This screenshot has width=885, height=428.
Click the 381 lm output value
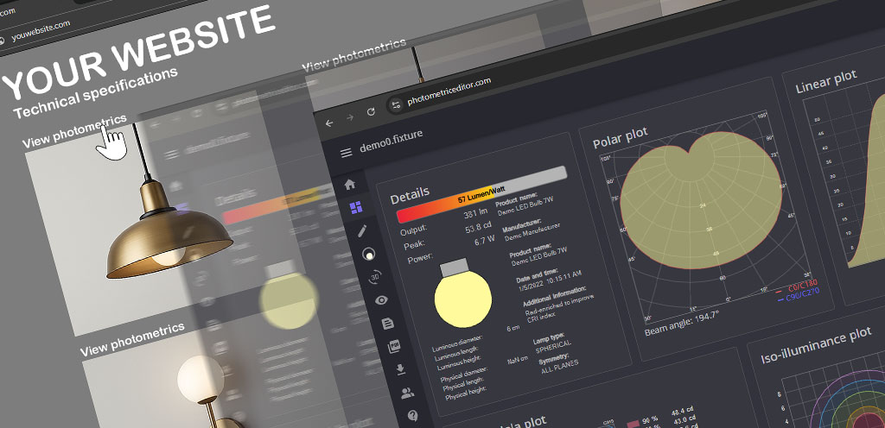[476, 215]
